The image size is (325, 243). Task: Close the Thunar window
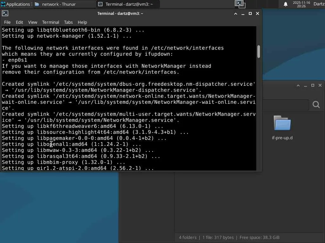[320, 85]
